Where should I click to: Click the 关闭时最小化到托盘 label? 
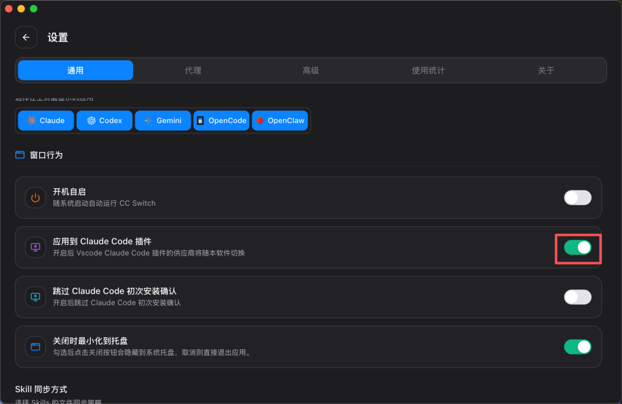click(x=90, y=341)
